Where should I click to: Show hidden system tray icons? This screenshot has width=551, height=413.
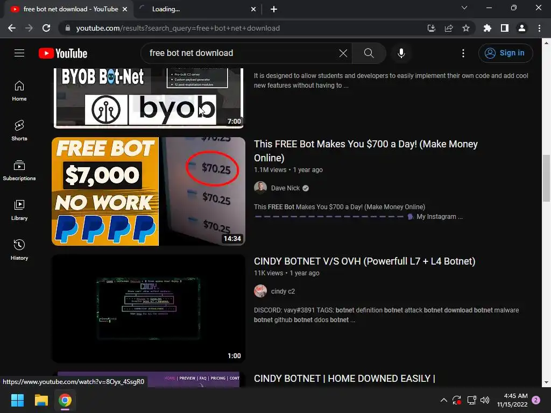point(444,400)
